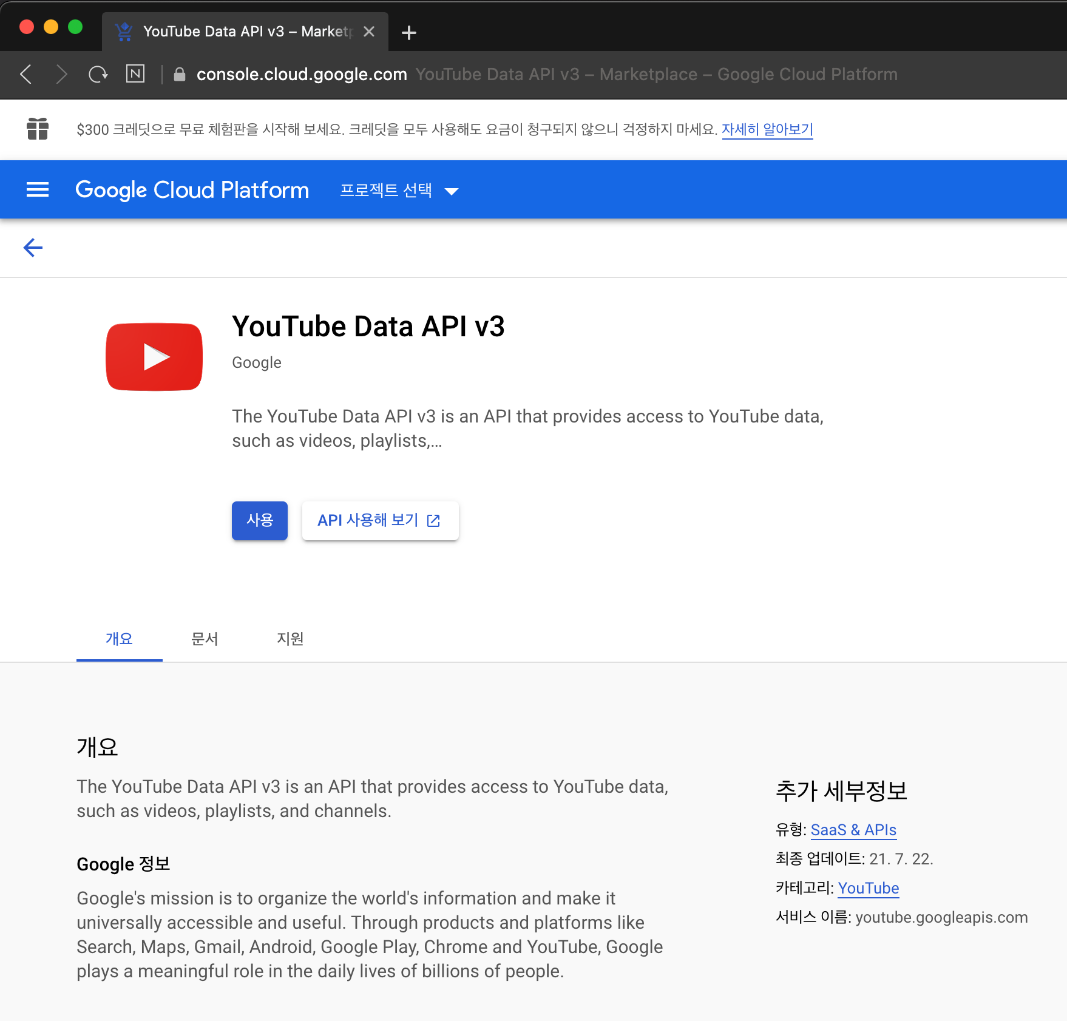
Task: Click the 사용 enable button
Action: (260, 520)
